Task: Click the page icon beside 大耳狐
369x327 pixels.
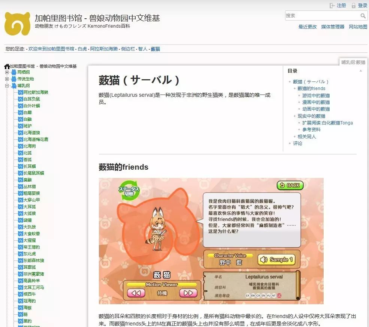Action: pyautogui.click(x=21, y=207)
